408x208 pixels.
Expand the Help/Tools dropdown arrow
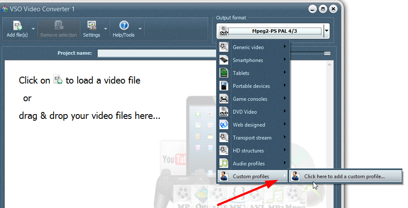(x=140, y=28)
